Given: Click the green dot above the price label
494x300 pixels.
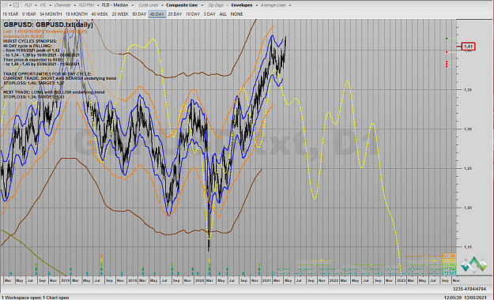Looking at the screenshot, I should pos(447,39).
